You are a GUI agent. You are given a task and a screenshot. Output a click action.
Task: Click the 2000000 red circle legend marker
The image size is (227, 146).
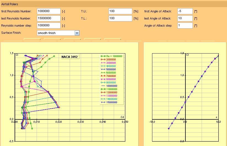coord(103,60)
